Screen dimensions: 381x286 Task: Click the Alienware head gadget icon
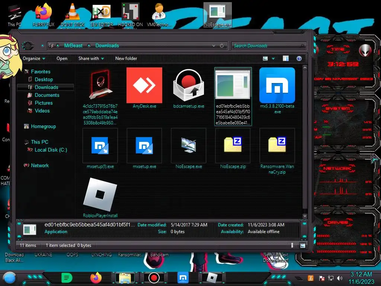point(365,51)
